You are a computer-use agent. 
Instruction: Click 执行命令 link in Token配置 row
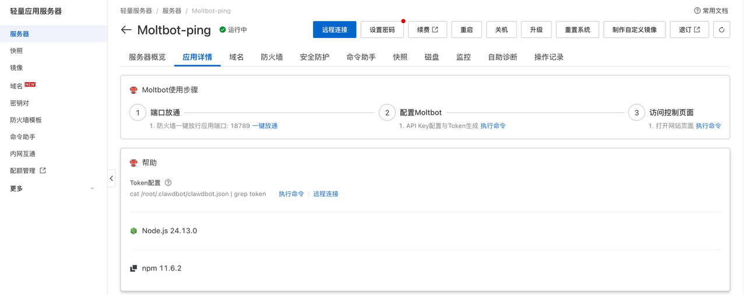(291, 194)
